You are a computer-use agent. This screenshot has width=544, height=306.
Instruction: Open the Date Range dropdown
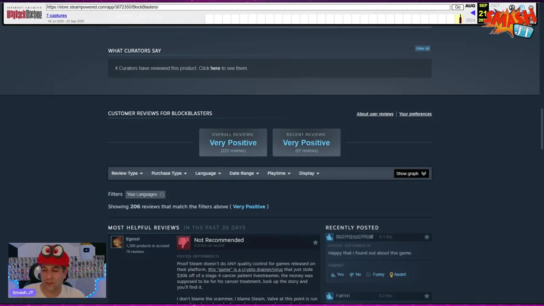point(244,173)
